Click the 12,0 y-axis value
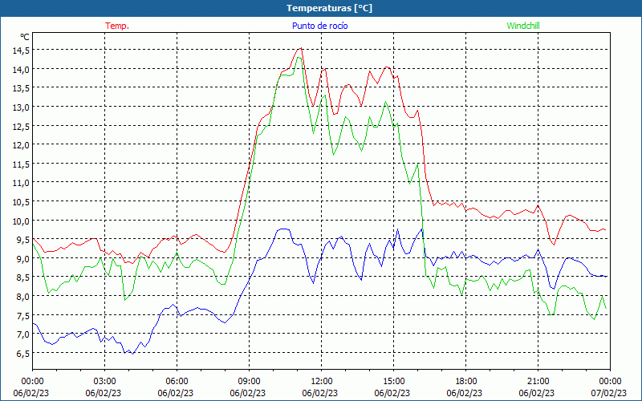The height and width of the screenshot is (401, 642). (21, 145)
